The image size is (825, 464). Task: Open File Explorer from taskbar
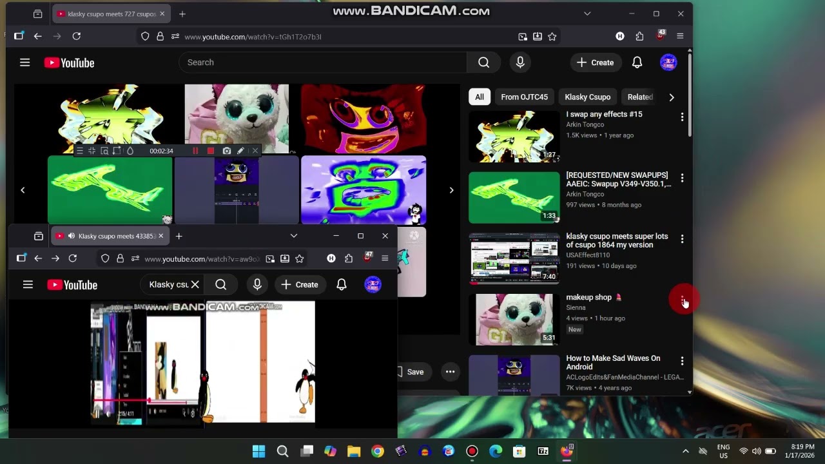coord(354,451)
